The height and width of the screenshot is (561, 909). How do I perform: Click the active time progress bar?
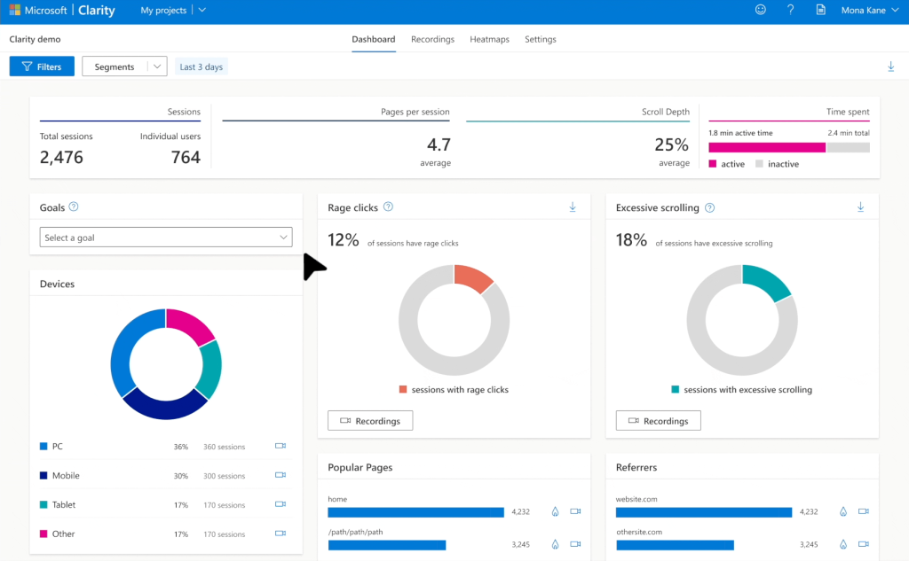(x=767, y=148)
